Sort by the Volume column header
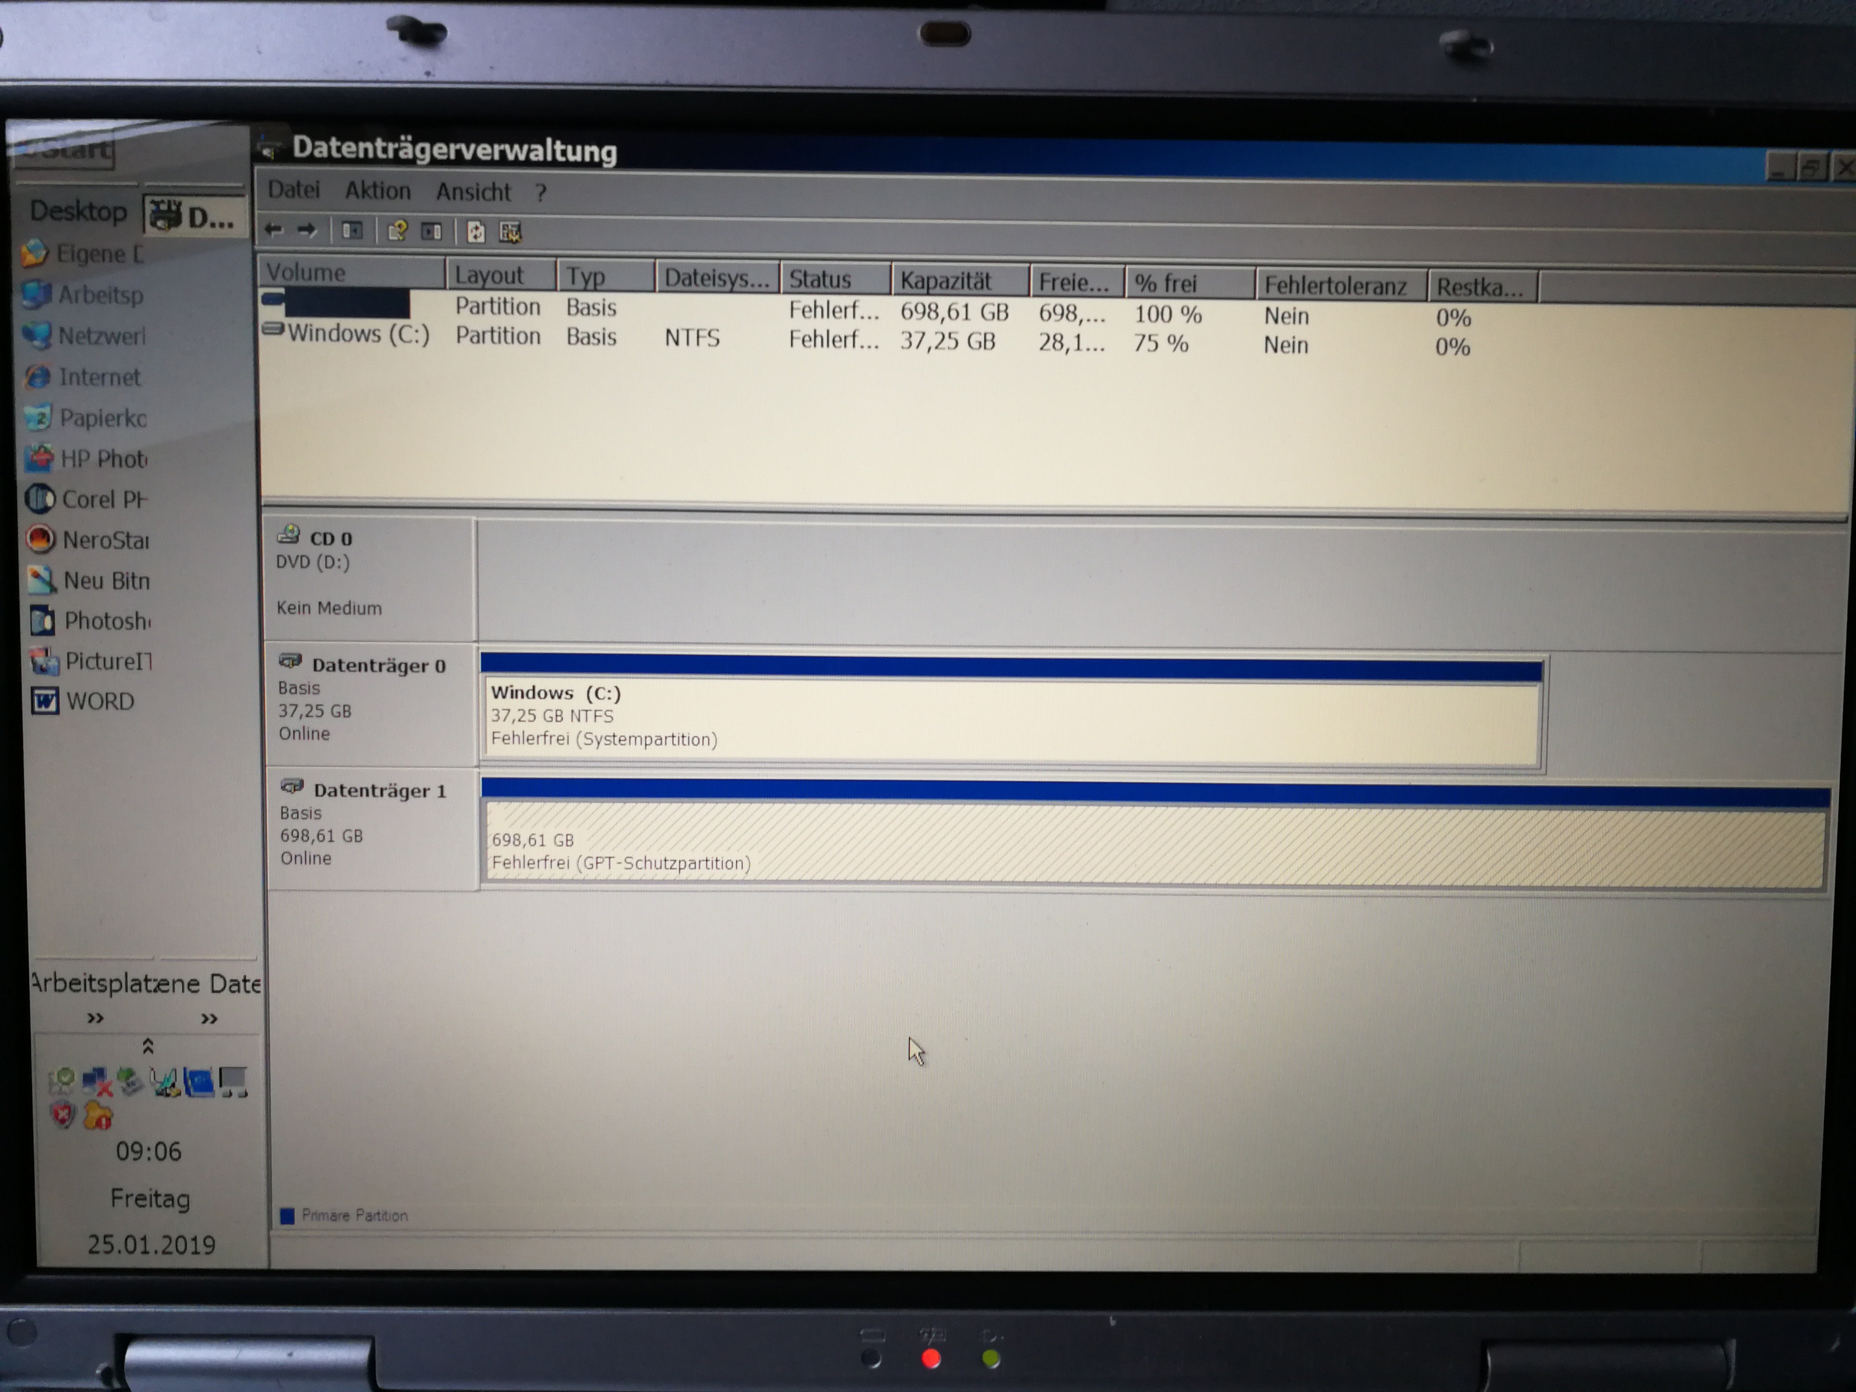The height and width of the screenshot is (1392, 1856). pyautogui.click(x=351, y=273)
